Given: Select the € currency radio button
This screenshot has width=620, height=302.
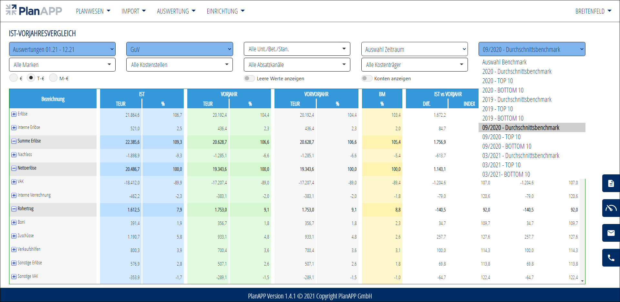Looking at the screenshot, I should 14,78.
